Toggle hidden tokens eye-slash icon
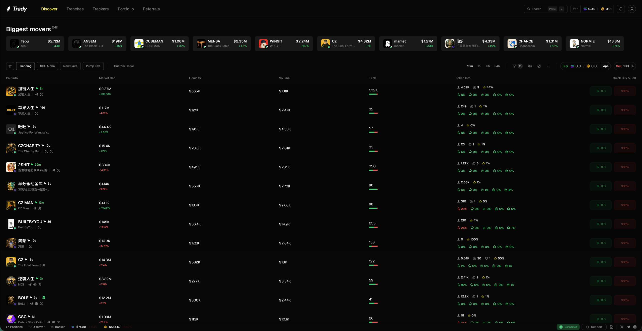642x331 pixels. click(530, 66)
